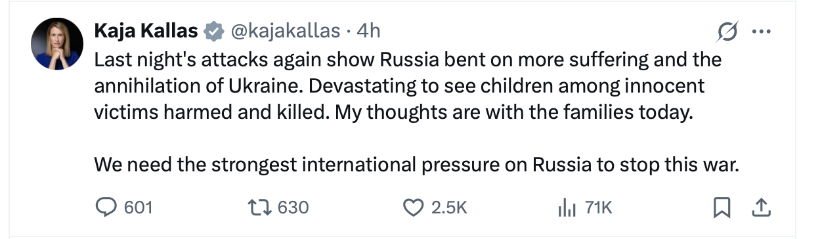The width and height of the screenshot is (822, 239).
Task: Like the tweet with the heart icon
Action: pos(413,208)
